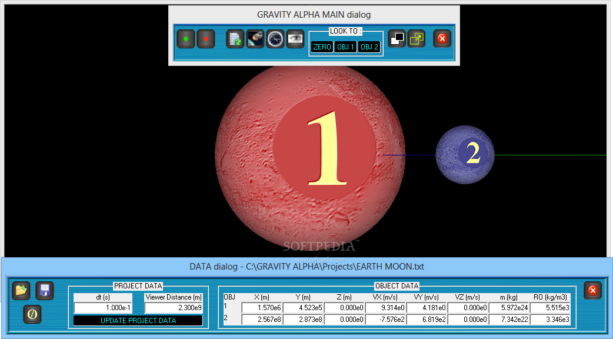
Task: Click the RO (kg/m3) column header
Action: [551, 297]
